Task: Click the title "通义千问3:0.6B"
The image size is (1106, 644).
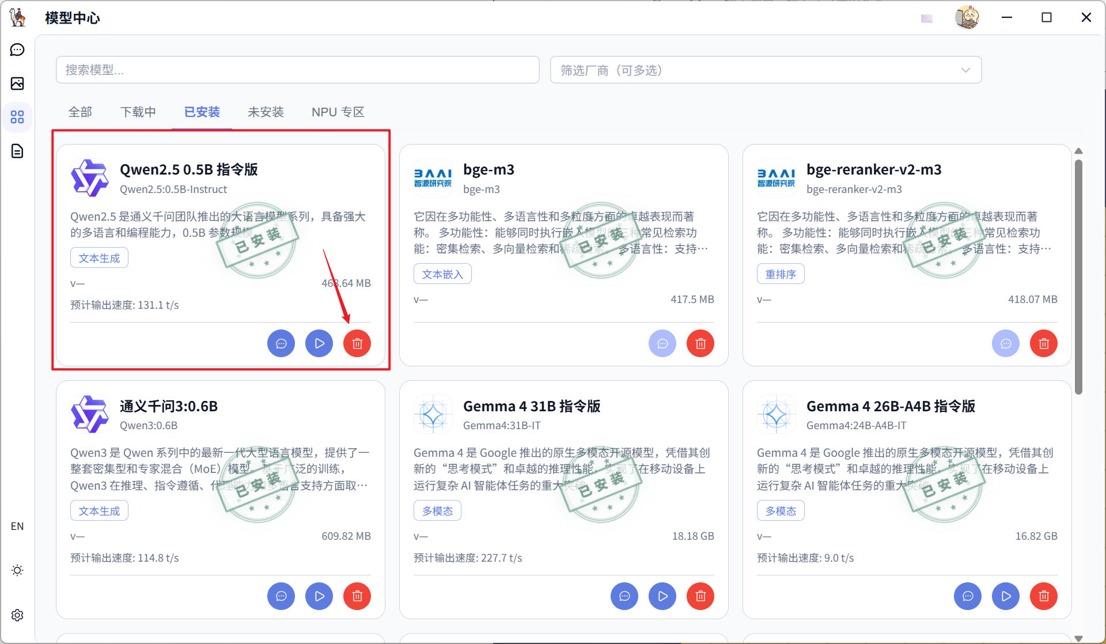Action: pos(169,406)
